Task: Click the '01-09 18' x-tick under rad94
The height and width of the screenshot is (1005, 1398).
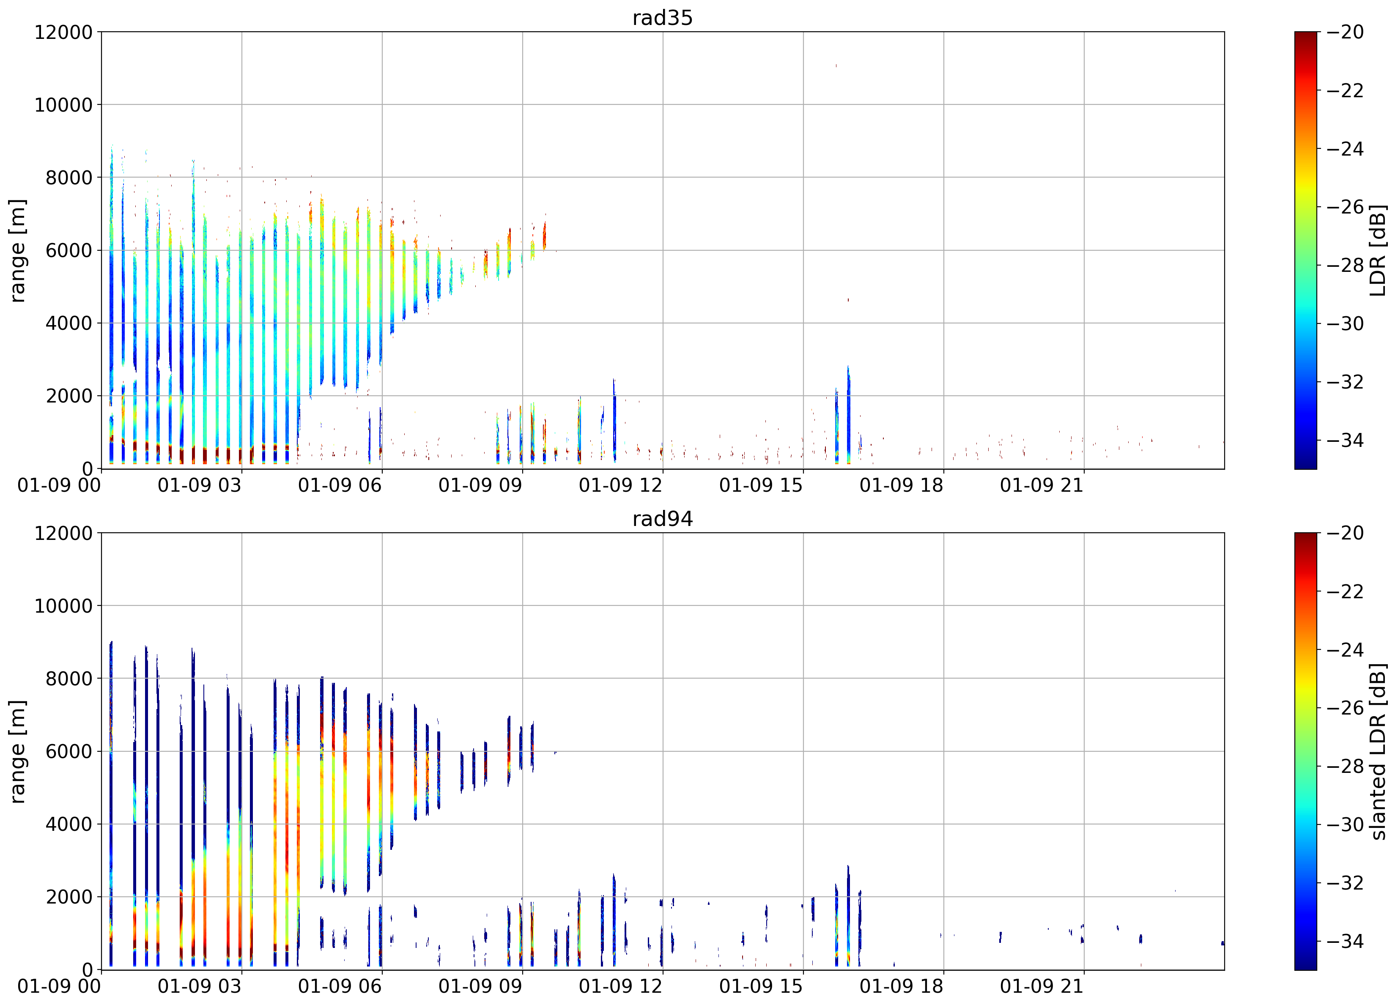Action: [902, 986]
